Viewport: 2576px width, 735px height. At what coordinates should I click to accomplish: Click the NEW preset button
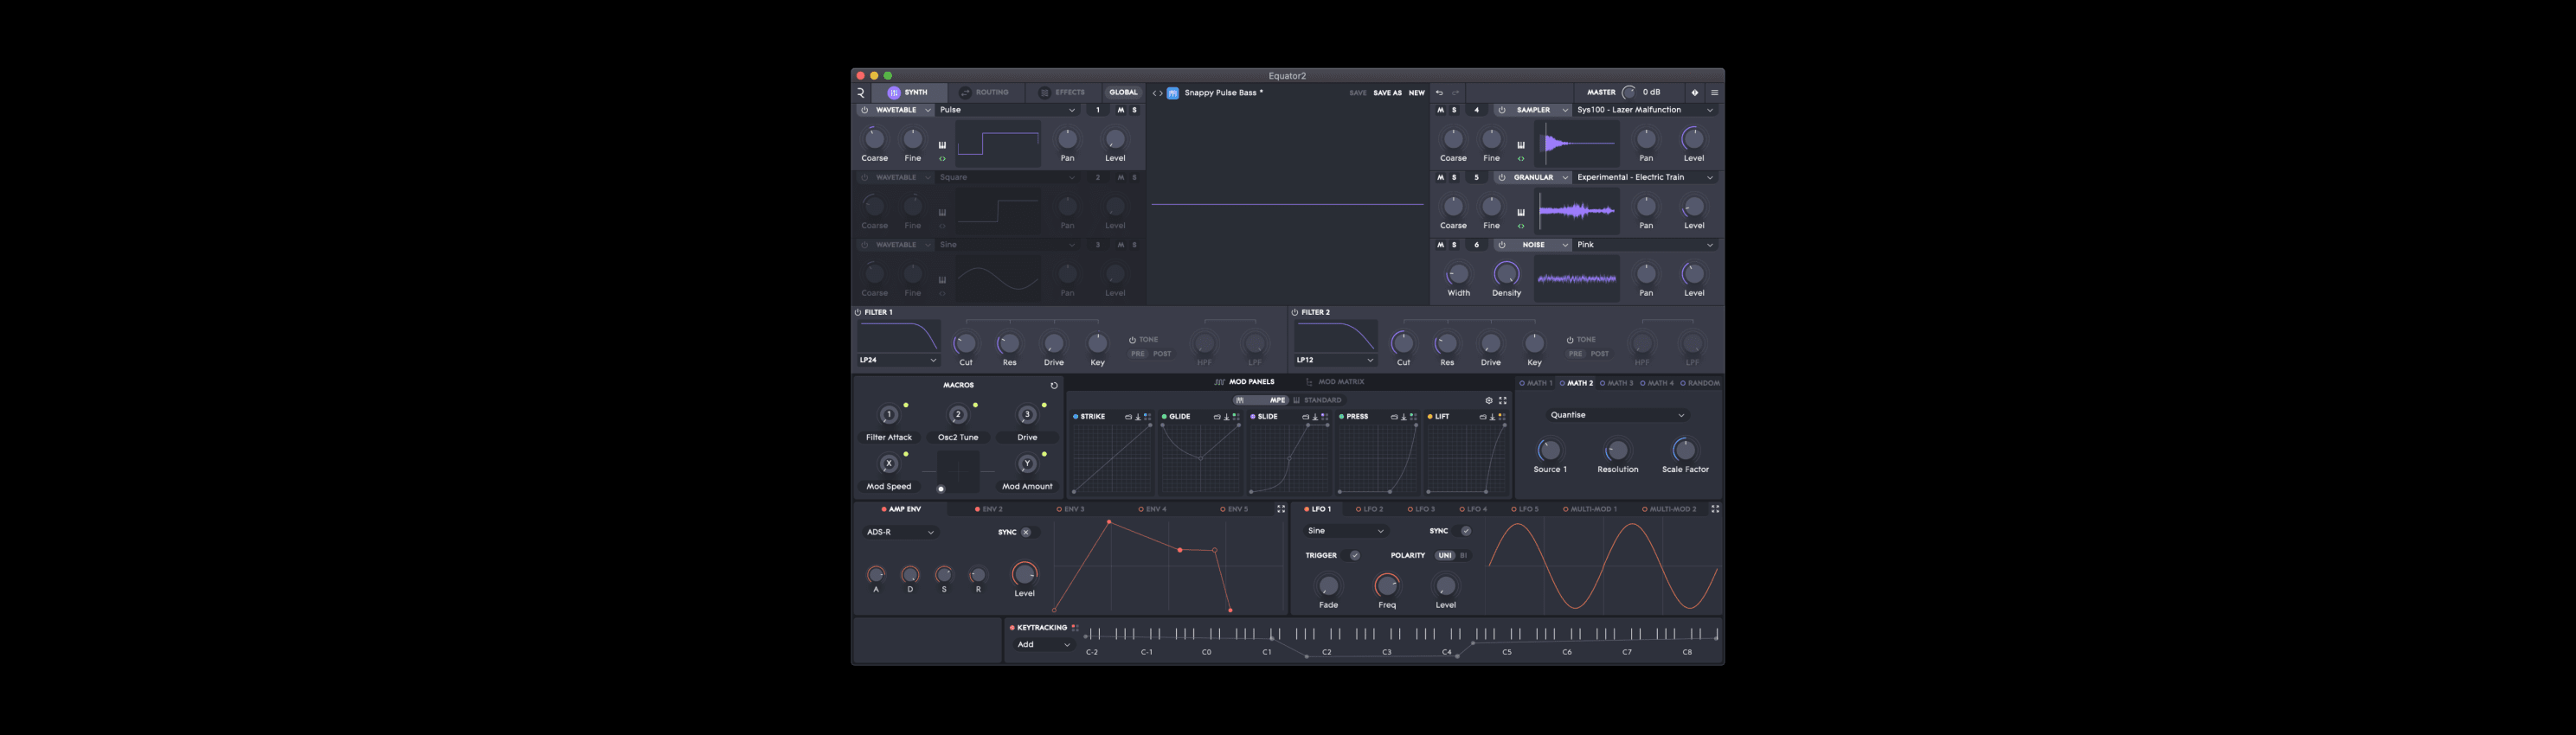point(1416,93)
